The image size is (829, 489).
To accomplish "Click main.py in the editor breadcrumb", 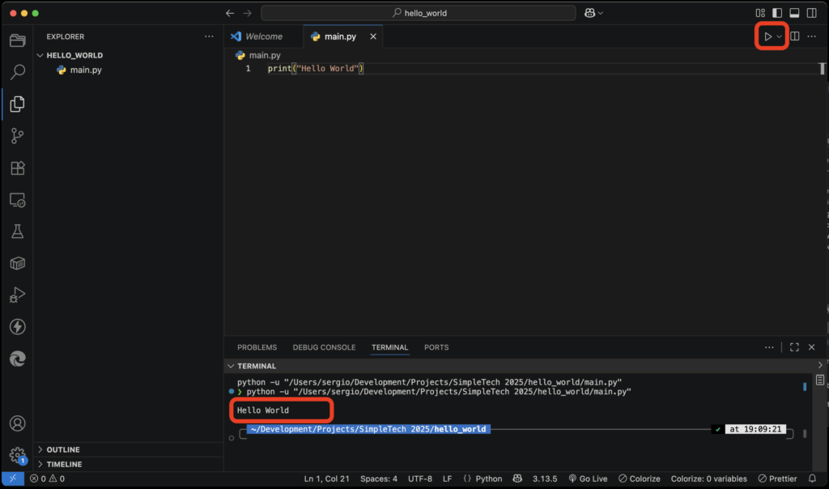I will pyautogui.click(x=265, y=55).
